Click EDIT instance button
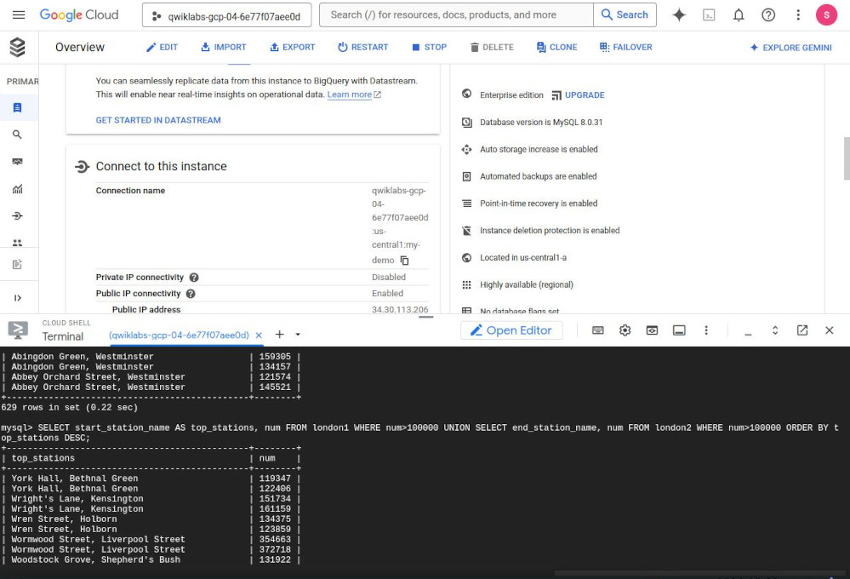The image size is (850, 579). 162,47
